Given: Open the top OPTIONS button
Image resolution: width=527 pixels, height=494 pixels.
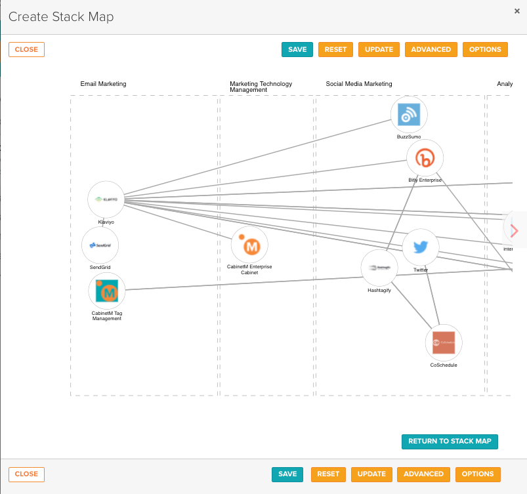Looking at the screenshot, I should 485,49.
